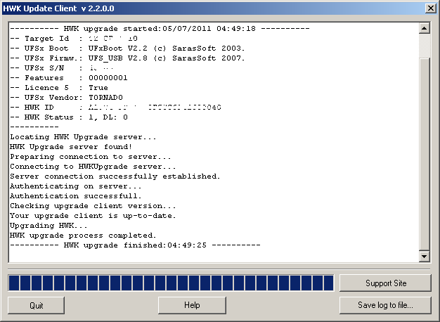Image resolution: width=440 pixels, height=322 pixels.
Task: Click 'Locating HWK Upgrade server...' line
Action: (x=83, y=137)
